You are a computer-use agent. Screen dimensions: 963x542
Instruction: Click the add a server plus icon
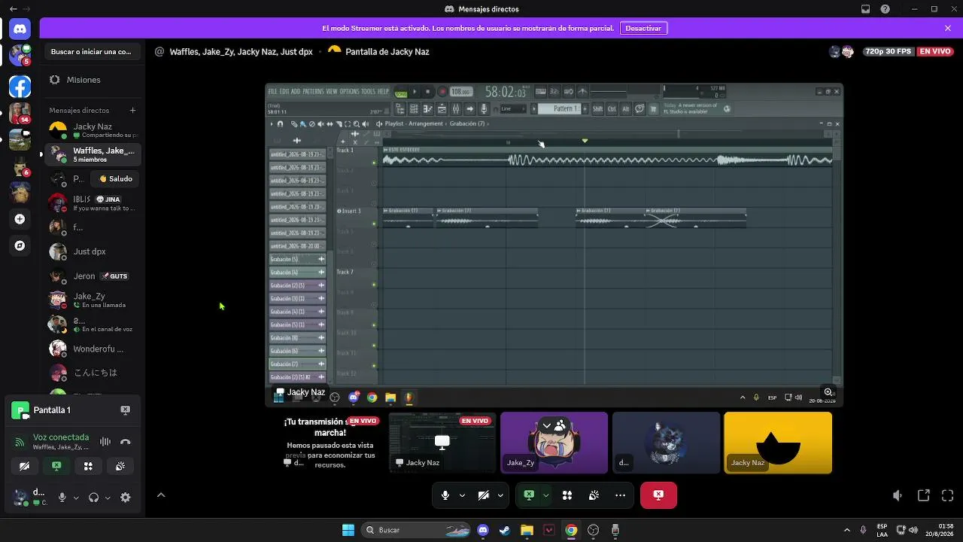[20, 219]
